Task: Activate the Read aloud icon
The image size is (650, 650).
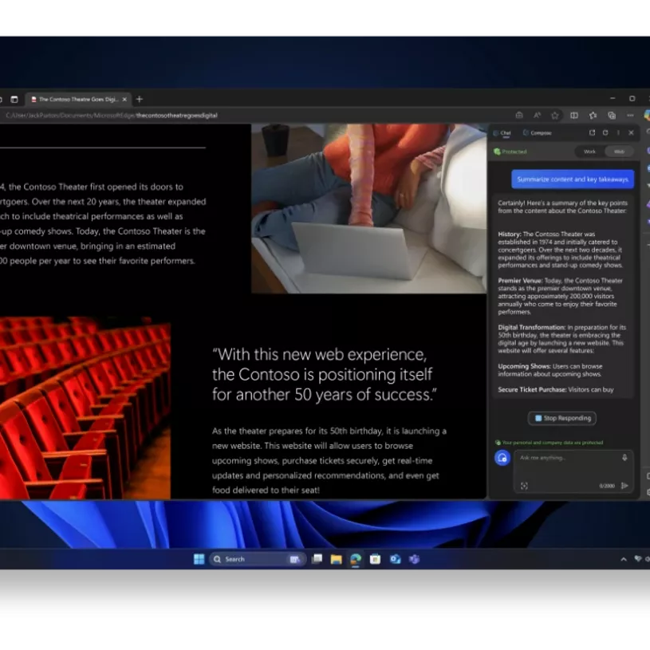Action: (538, 115)
